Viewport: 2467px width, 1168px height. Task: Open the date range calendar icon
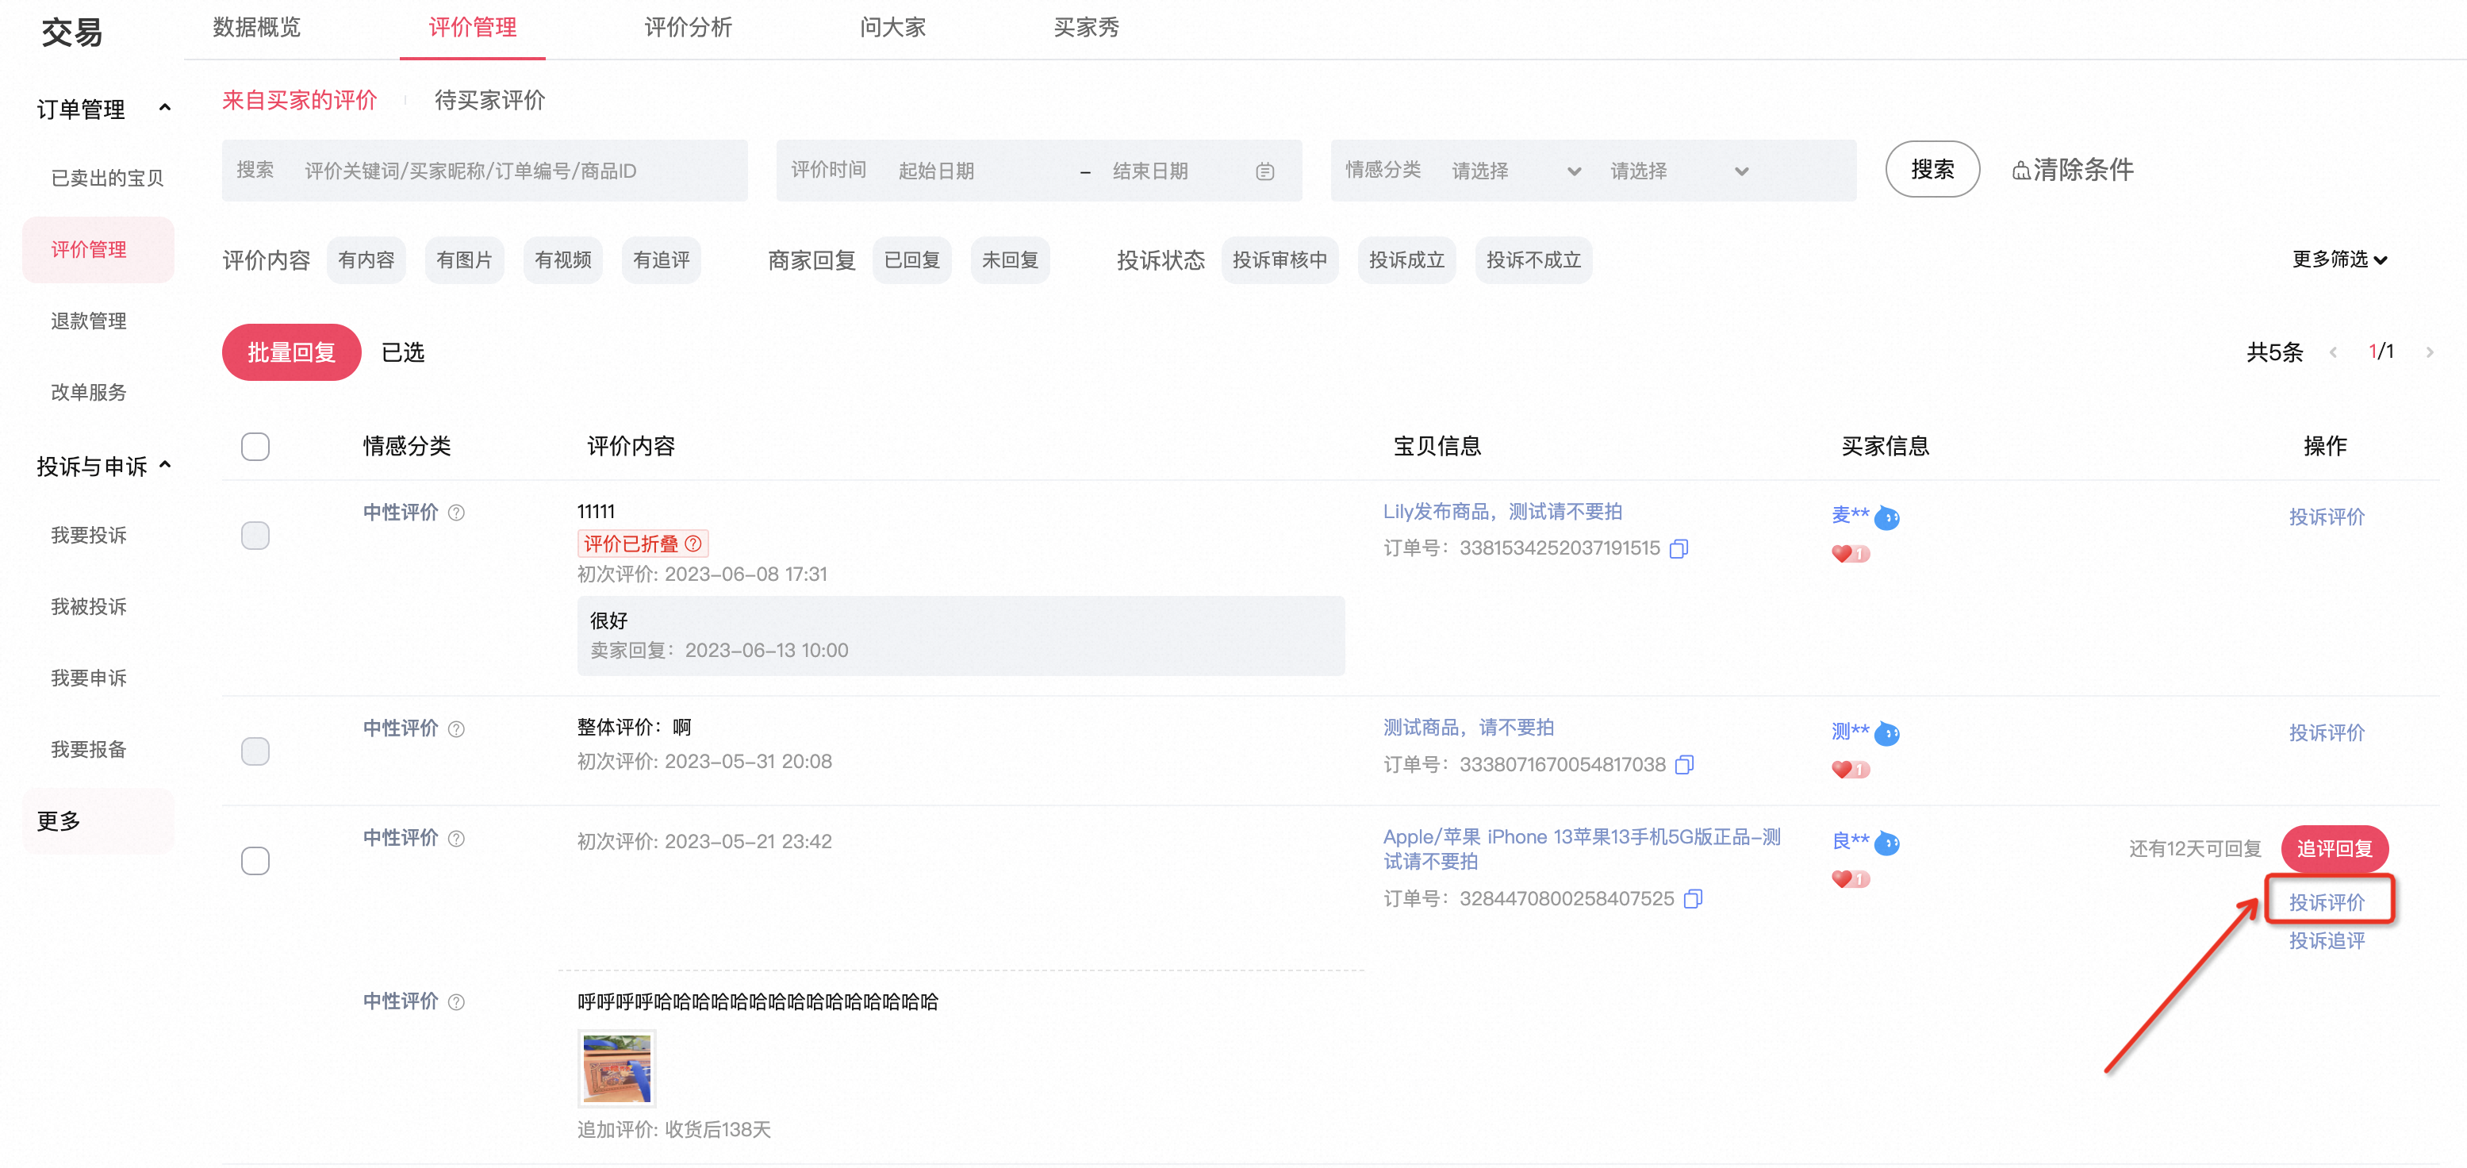pos(1264,171)
